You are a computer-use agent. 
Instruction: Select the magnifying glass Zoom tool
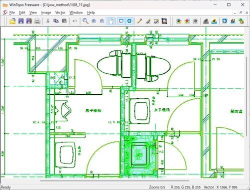tap(85, 21)
